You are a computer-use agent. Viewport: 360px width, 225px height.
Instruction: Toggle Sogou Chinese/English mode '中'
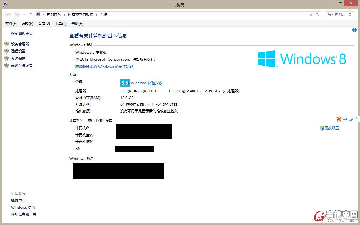[345, 119]
